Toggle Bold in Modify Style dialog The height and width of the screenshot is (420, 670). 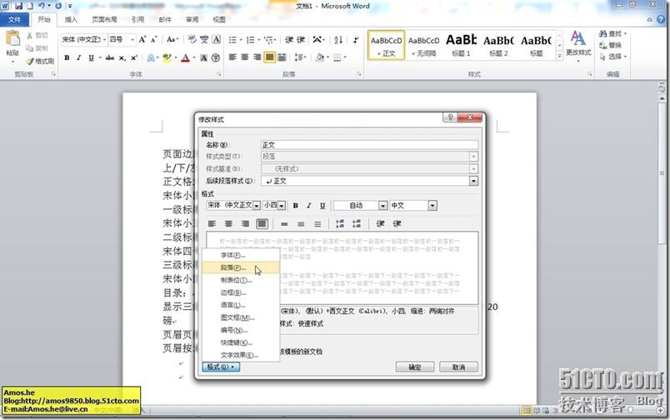coord(295,206)
